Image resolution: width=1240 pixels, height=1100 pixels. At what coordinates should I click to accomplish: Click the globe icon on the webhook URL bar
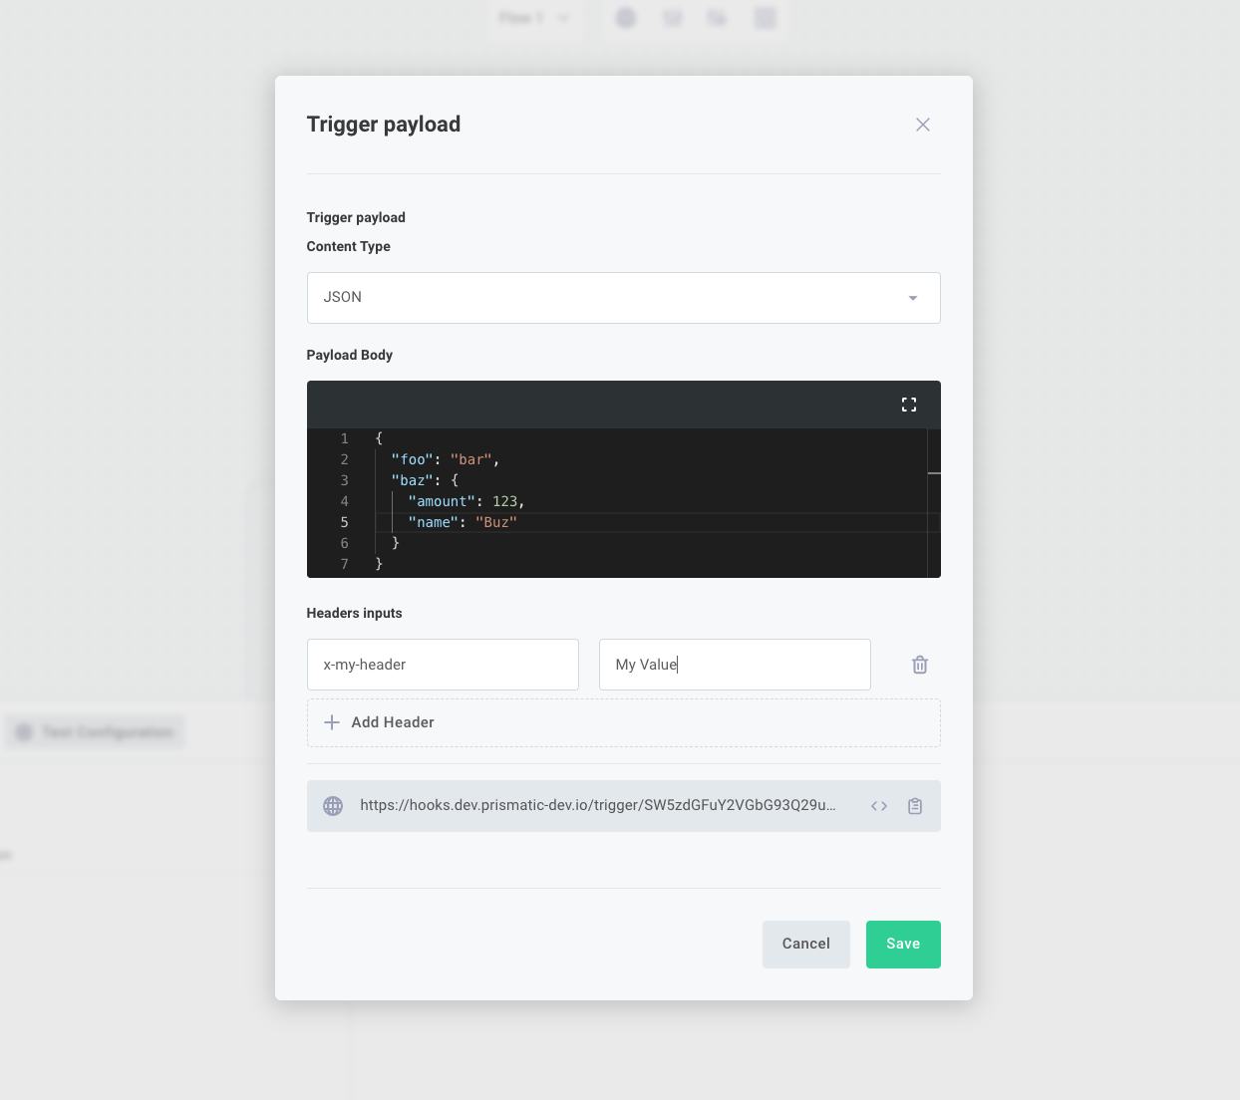click(332, 805)
